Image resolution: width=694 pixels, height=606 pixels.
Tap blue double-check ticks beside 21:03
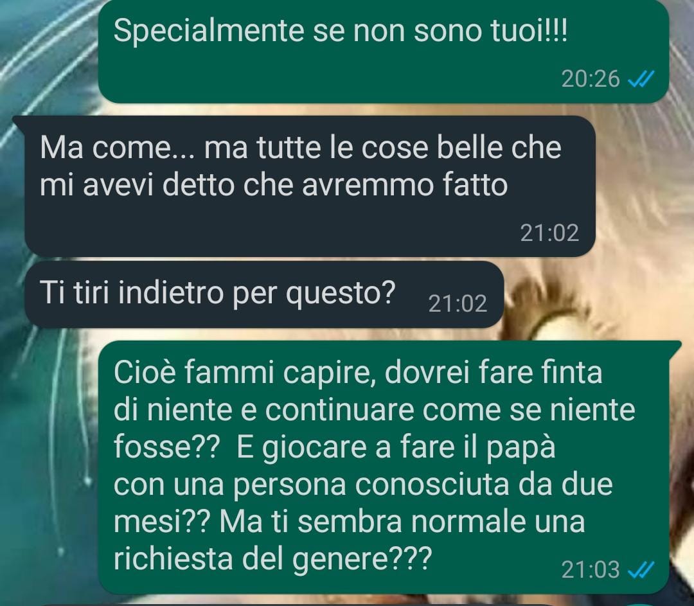click(641, 570)
